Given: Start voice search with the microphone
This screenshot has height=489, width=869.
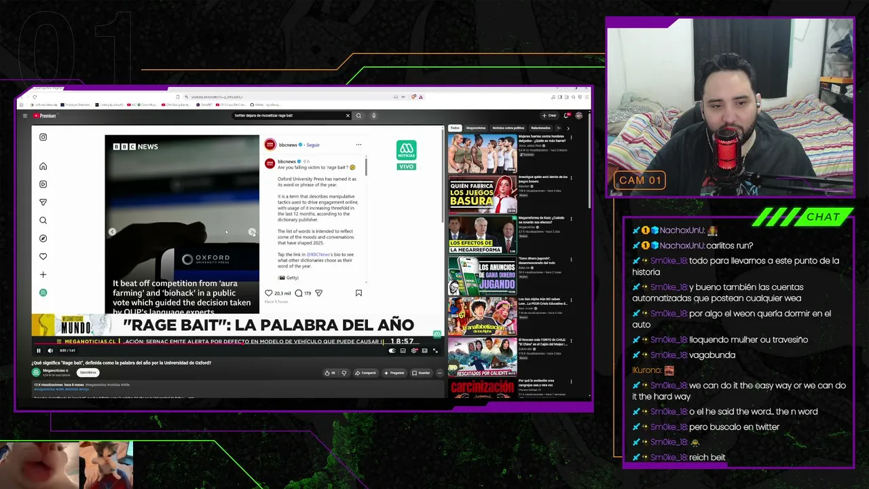Looking at the screenshot, I should pyautogui.click(x=373, y=115).
